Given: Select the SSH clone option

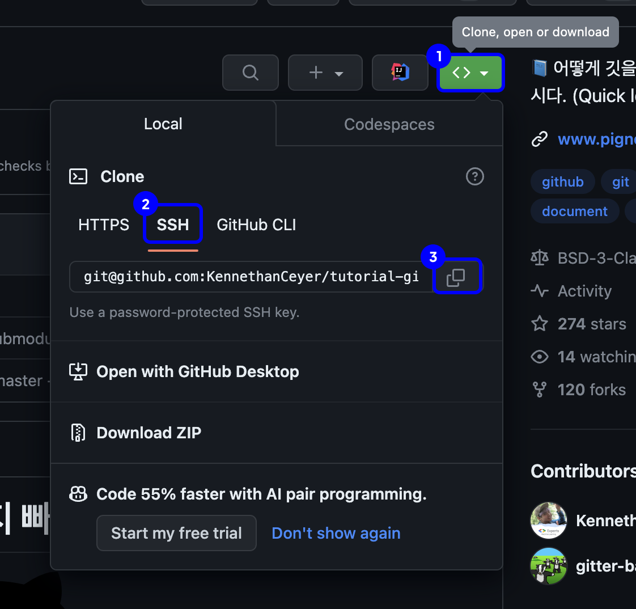Looking at the screenshot, I should point(173,225).
